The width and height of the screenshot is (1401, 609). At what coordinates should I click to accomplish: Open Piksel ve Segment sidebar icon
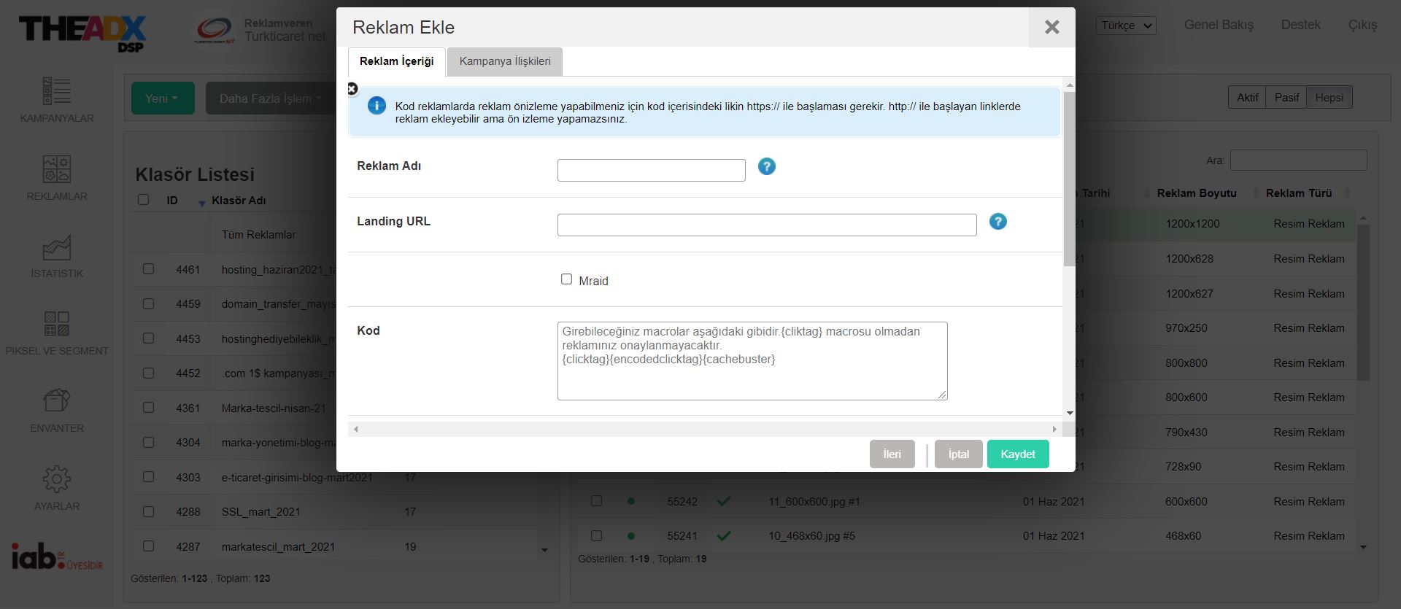click(57, 324)
